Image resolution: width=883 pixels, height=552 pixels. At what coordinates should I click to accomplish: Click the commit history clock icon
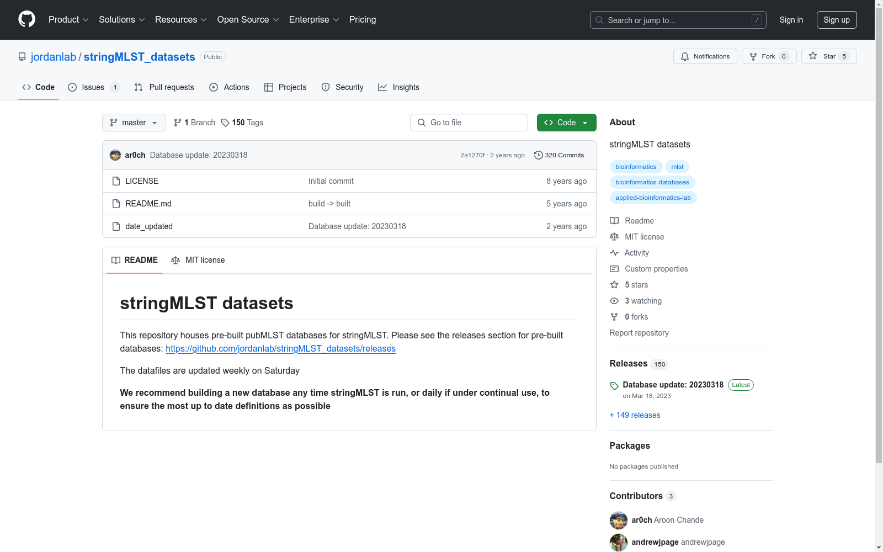click(x=539, y=155)
